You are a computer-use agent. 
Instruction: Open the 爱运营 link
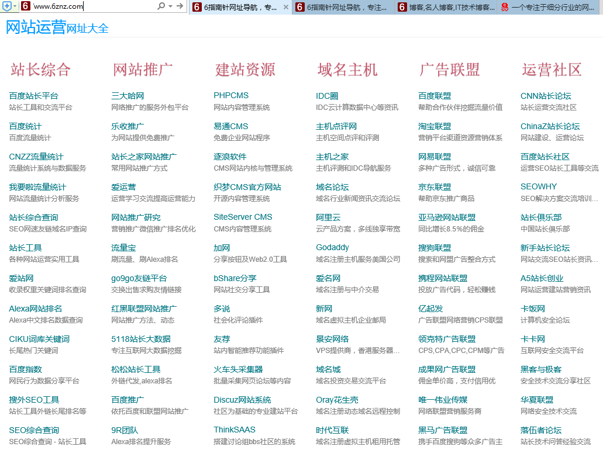click(123, 187)
